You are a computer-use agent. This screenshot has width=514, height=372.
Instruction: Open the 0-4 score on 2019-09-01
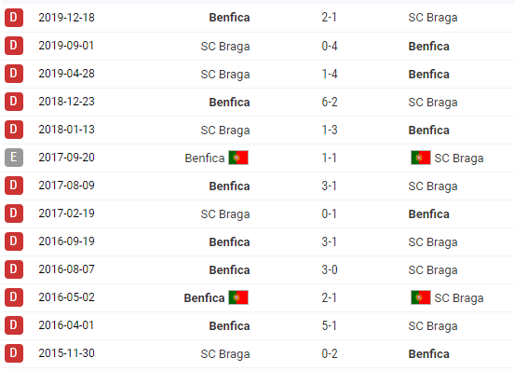tap(330, 46)
